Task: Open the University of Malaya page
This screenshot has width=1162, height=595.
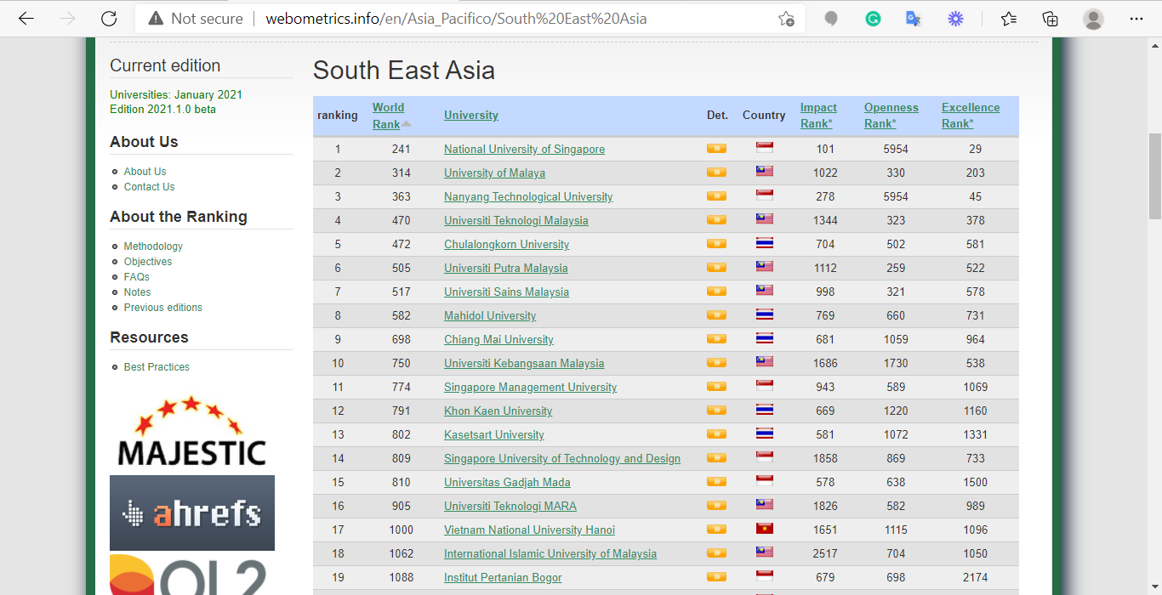Action: click(x=494, y=173)
